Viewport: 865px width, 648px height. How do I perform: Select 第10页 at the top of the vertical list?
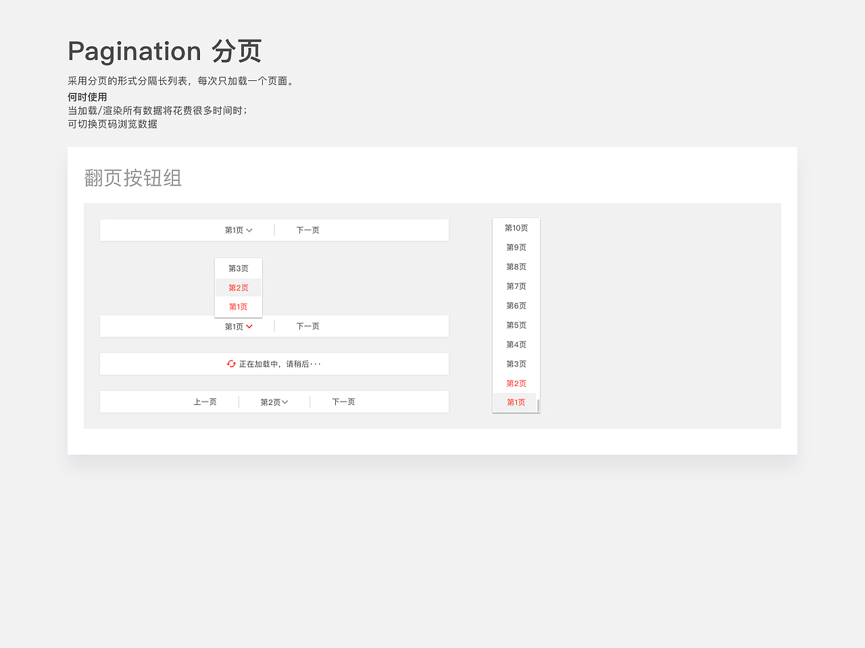tap(516, 227)
